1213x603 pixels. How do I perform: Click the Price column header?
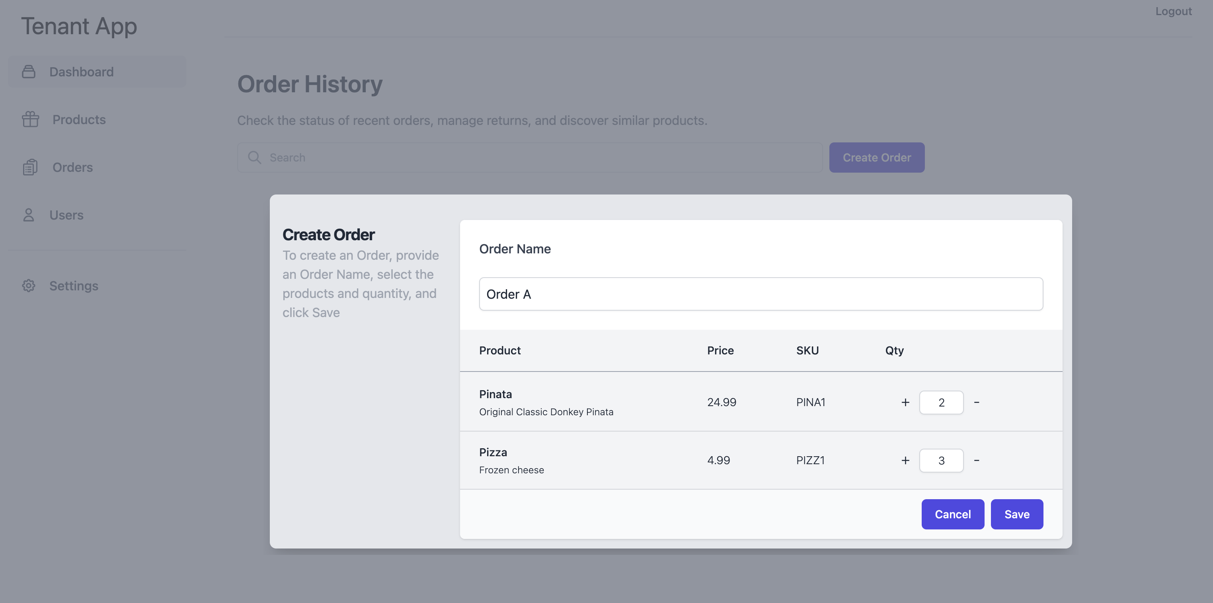(x=720, y=350)
